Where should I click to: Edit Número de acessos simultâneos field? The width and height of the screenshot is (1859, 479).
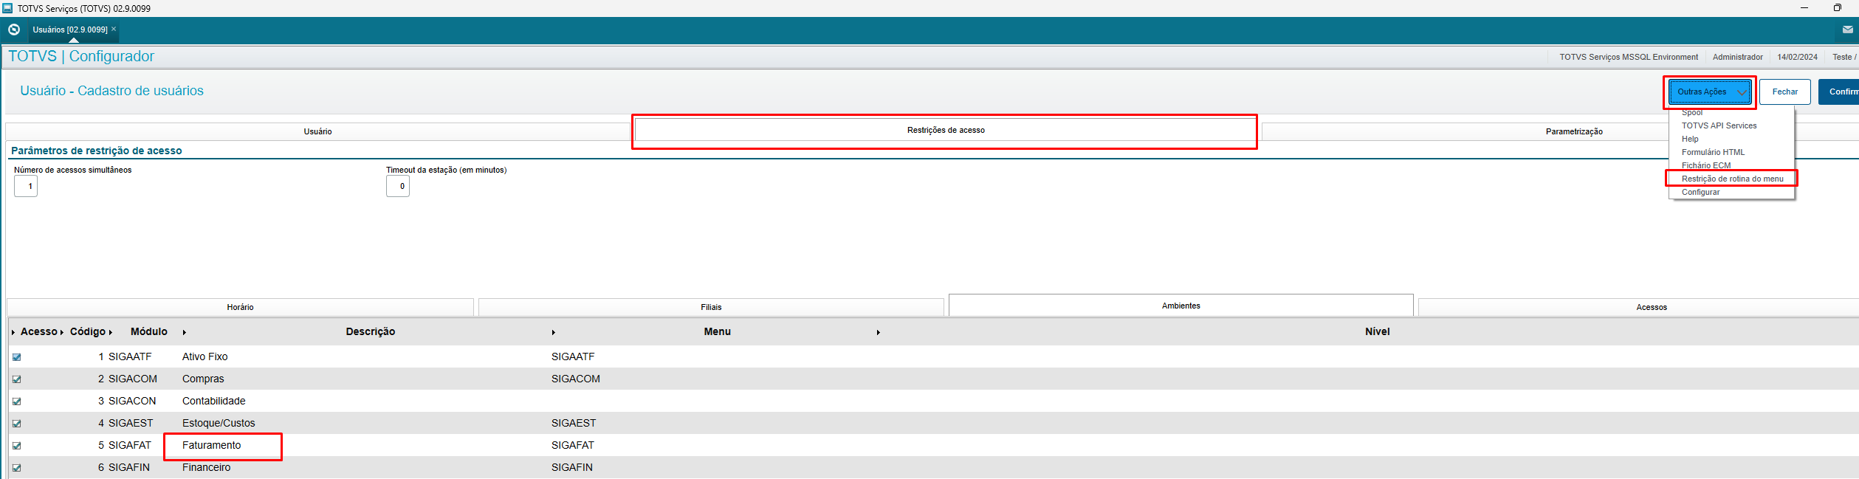26,186
